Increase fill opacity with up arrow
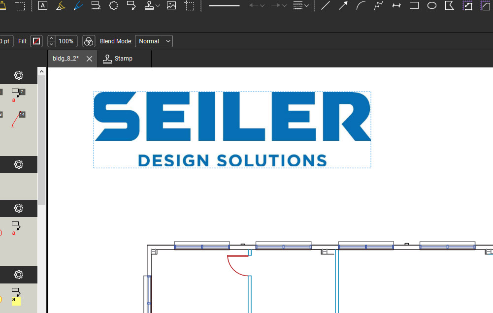This screenshot has width=493, height=313. tap(51, 38)
